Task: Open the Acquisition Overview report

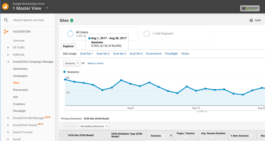Action: [x=19, y=41]
